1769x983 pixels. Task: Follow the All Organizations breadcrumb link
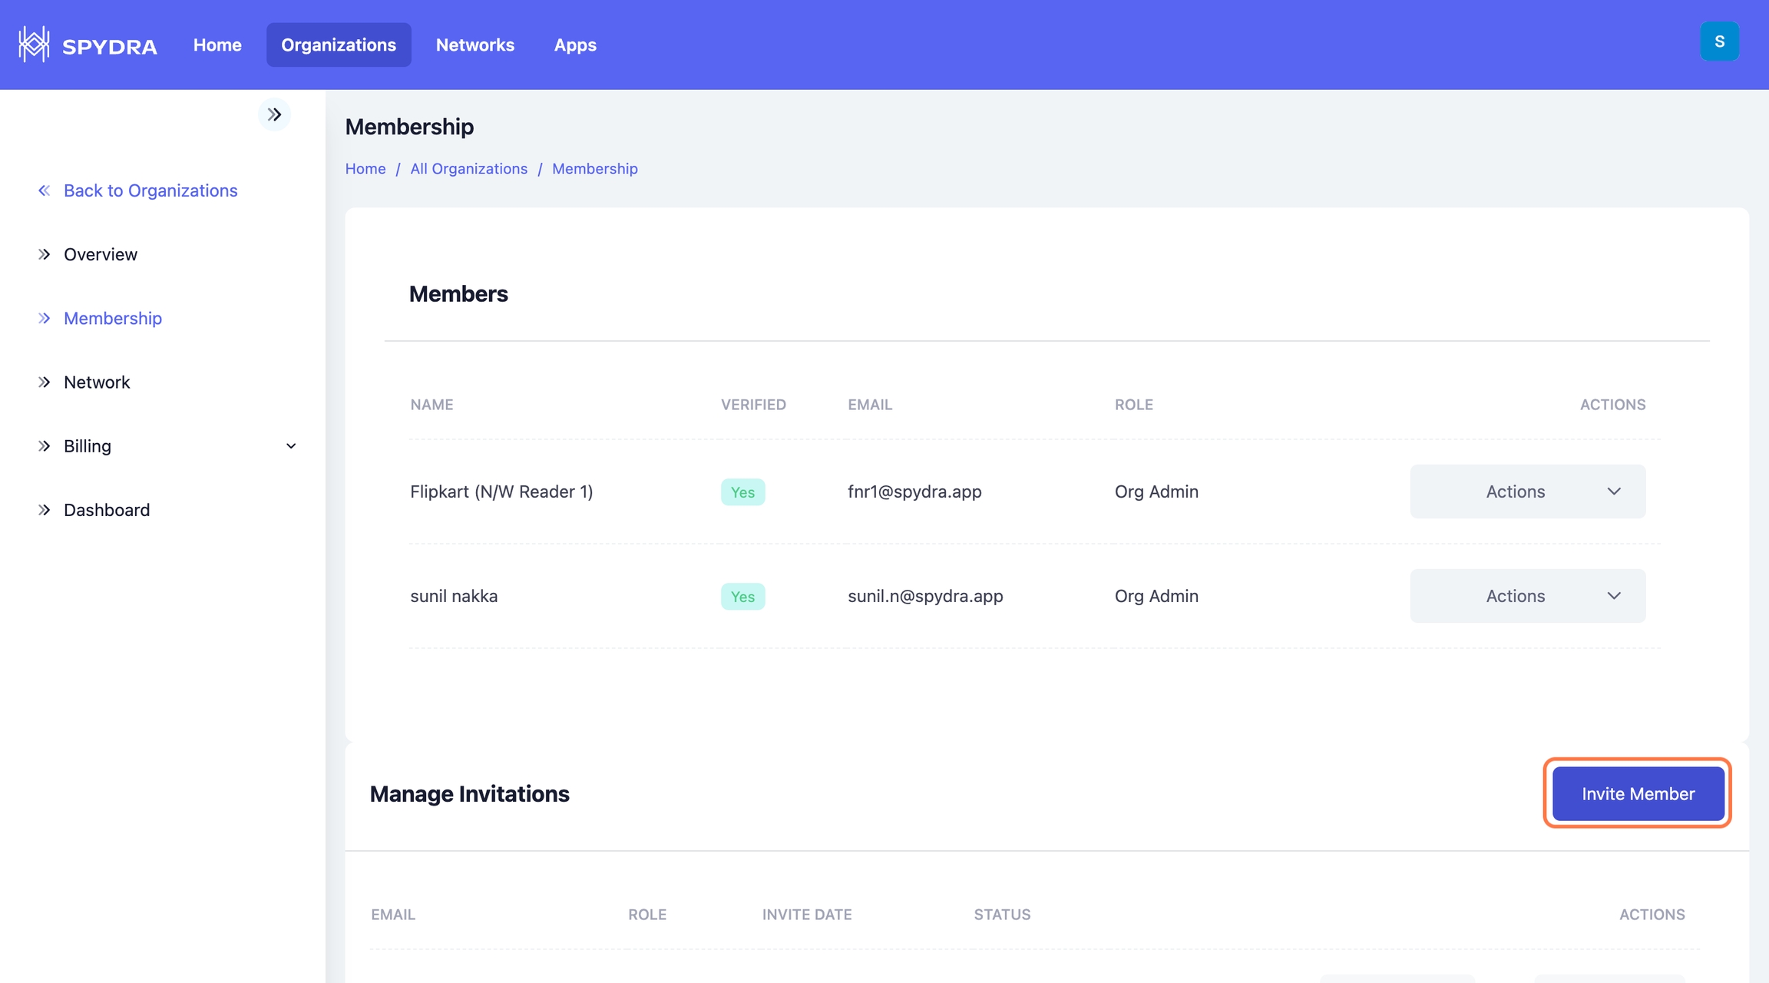click(468, 169)
